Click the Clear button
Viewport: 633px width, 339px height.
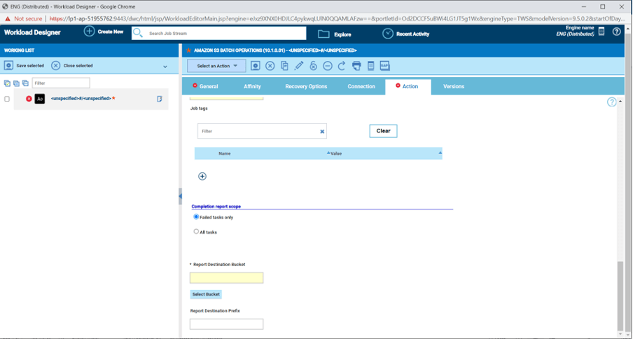pyautogui.click(x=383, y=131)
